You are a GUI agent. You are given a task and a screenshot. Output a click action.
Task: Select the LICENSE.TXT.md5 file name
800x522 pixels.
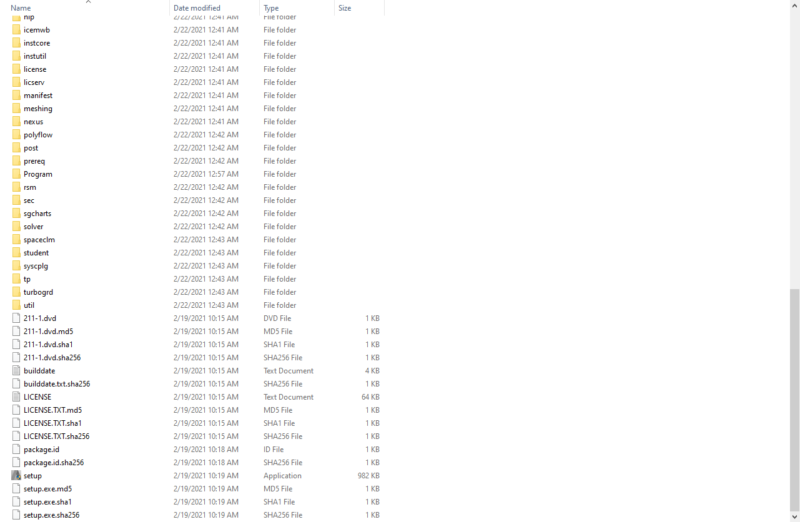(52, 410)
